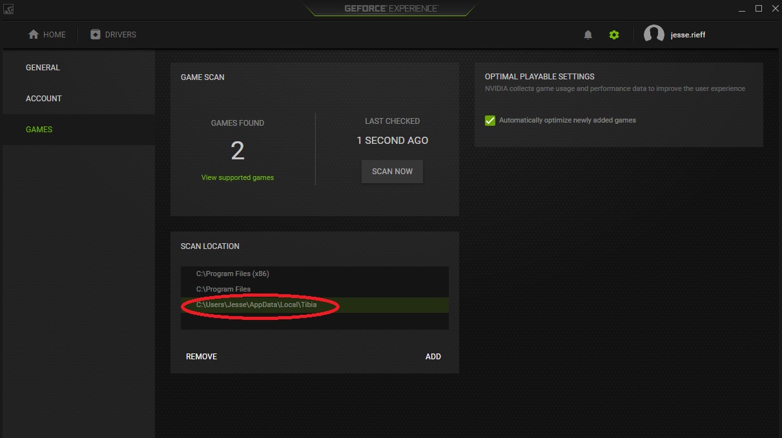Select the C:\Program Files (x86) scan location

[x=232, y=274]
